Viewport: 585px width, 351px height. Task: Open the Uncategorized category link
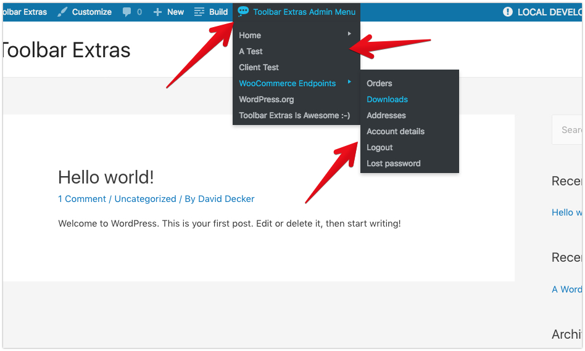(x=145, y=199)
